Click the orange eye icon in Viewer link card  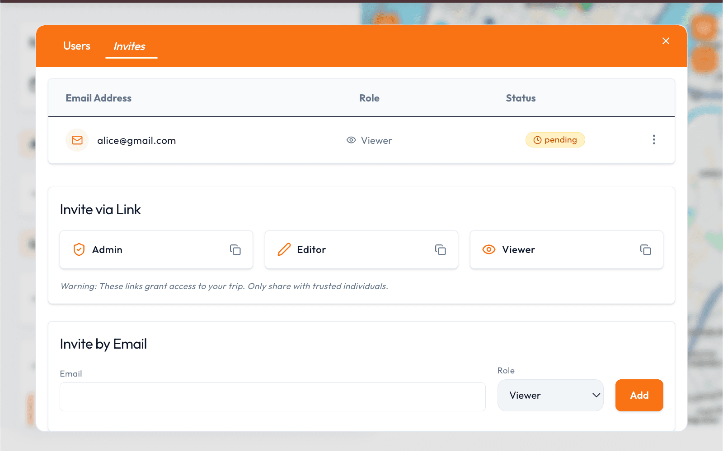489,249
